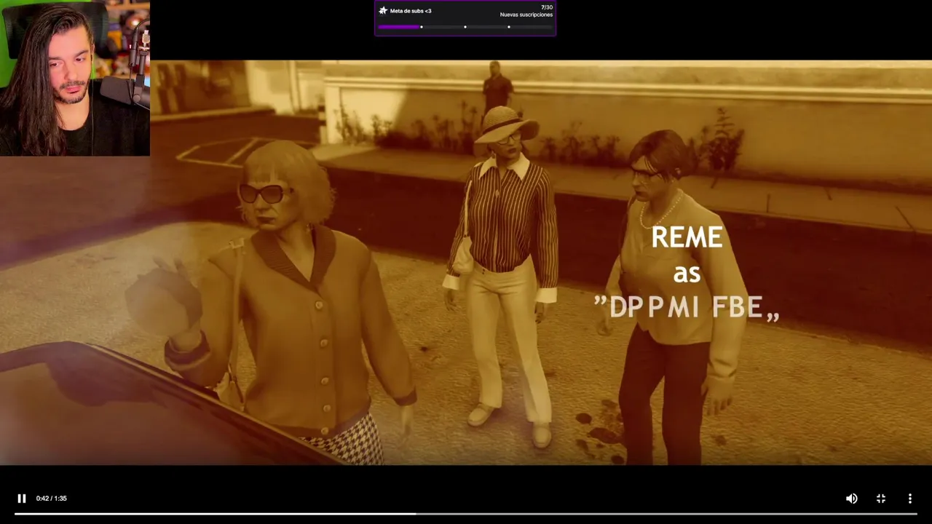Click the 'Meta de subs <3' goal overlay
The height and width of the screenshot is (524, 932).
(465, 18)
